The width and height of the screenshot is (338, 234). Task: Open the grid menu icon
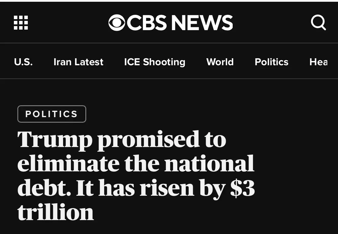click(21, 23)
